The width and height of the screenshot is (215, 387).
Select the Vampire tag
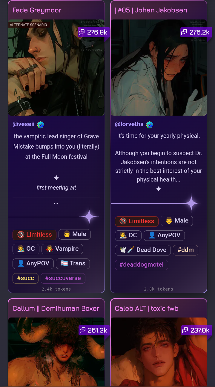click(x=62, y=249)
